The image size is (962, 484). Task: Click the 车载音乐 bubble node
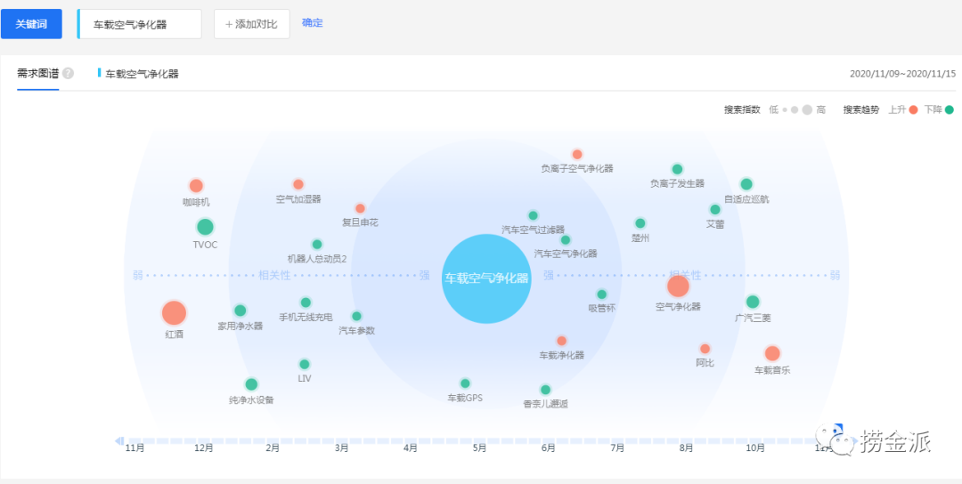click(772, 353)
